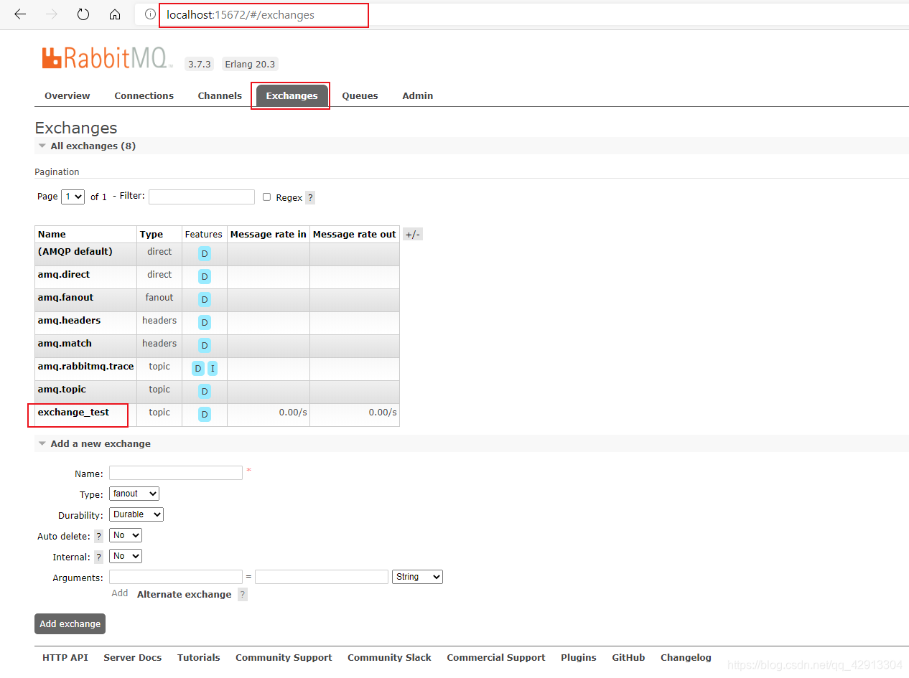The width and height of the screenshot is (909, 678).
Task: Click D feature badge for amq.headers
Action: point(205,323)
